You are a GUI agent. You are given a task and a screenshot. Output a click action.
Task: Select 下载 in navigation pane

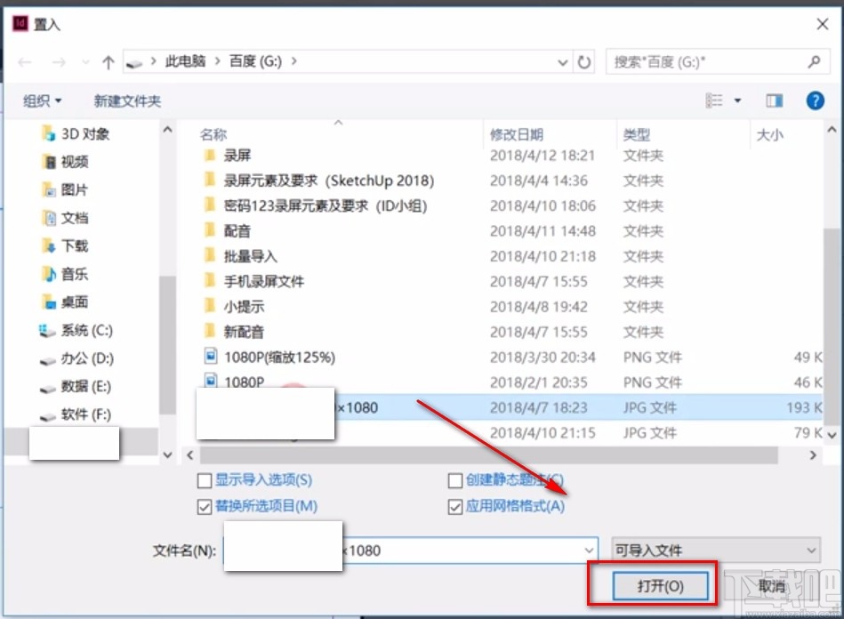click(65, 245)
